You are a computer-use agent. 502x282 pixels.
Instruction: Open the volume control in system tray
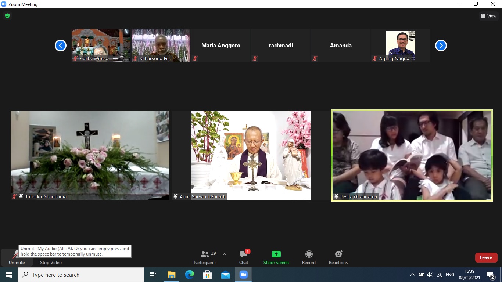point(430,275)
